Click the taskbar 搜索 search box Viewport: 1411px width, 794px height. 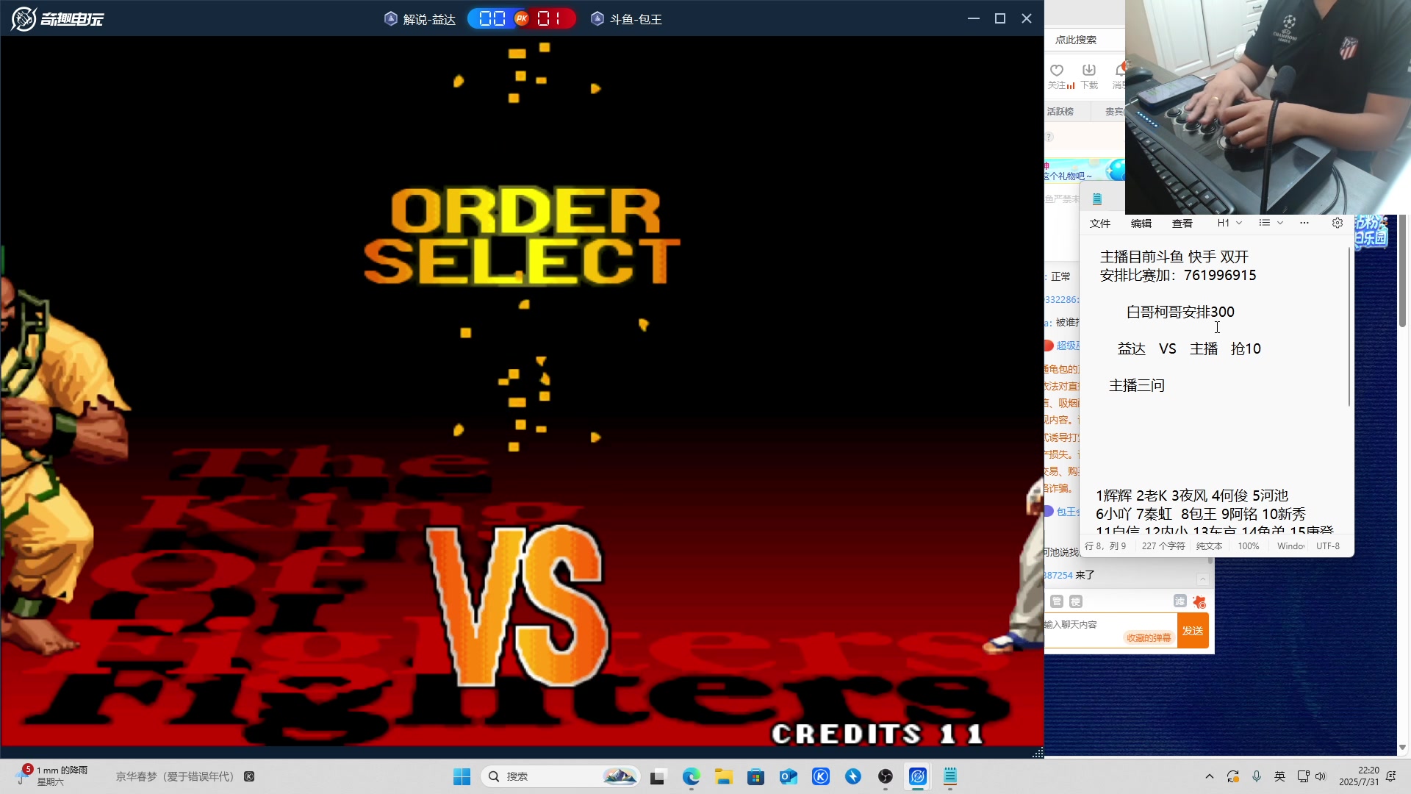pos(560,776)
